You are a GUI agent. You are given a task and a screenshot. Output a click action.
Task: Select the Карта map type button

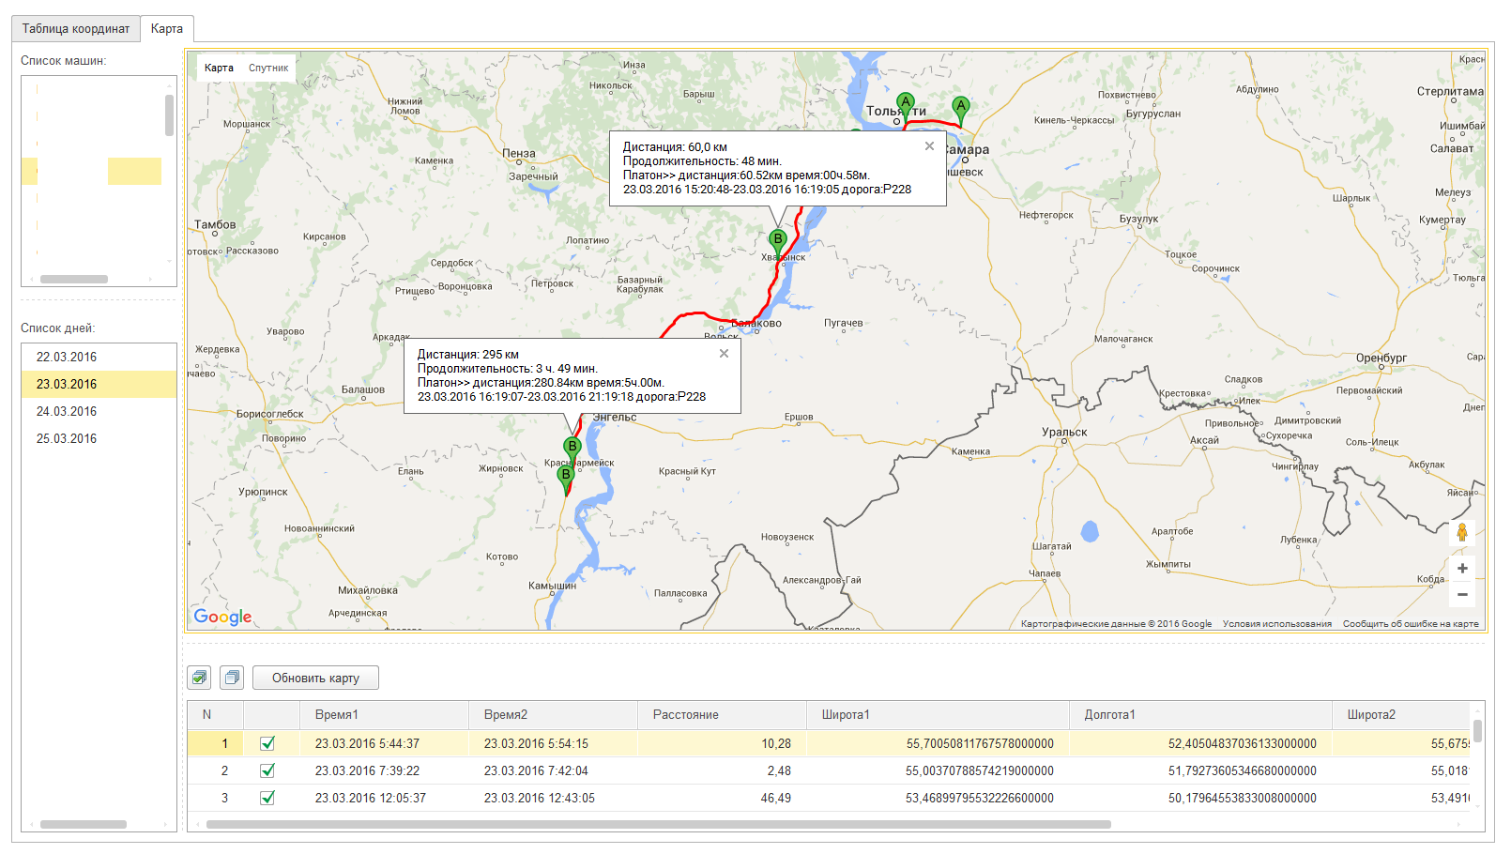(219, 68)
